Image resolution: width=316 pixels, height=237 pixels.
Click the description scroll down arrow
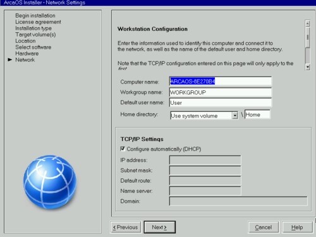[308, 67]
